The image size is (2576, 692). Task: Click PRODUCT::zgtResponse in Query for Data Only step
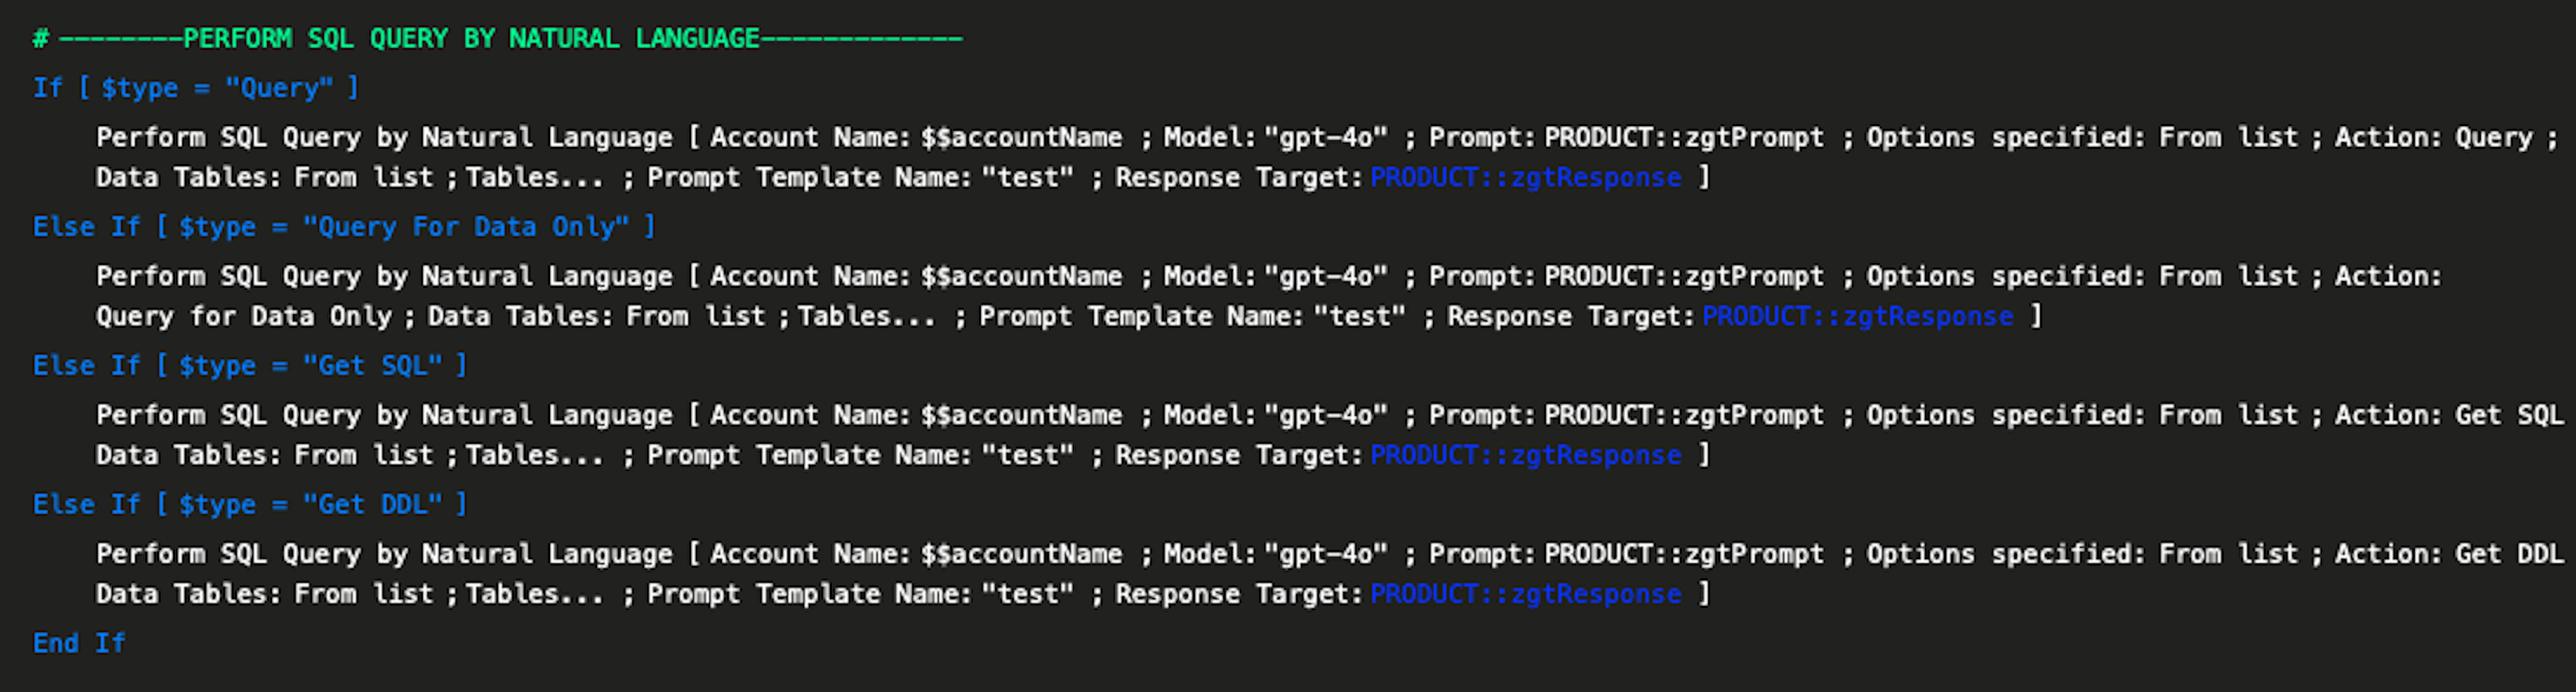[x=1858, y=317]
